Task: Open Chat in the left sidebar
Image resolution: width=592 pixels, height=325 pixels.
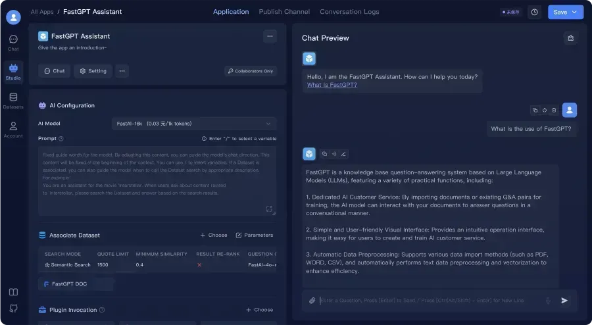Action: 13,43
